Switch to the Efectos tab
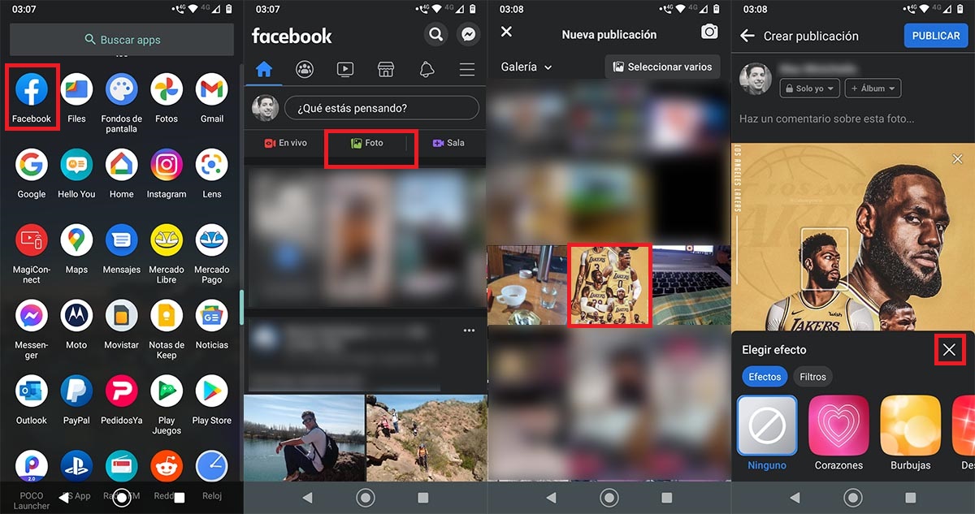975x514 pixels. coord(765,377)
